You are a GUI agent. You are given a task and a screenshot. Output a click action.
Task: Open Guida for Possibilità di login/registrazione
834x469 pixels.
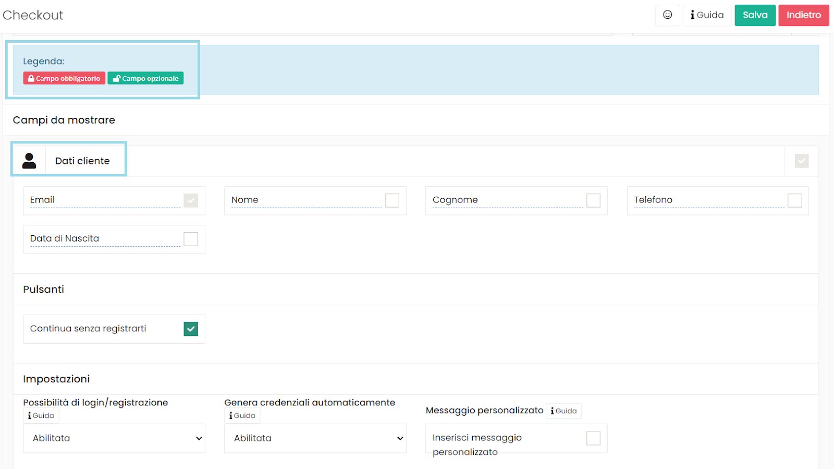[41, 416]
